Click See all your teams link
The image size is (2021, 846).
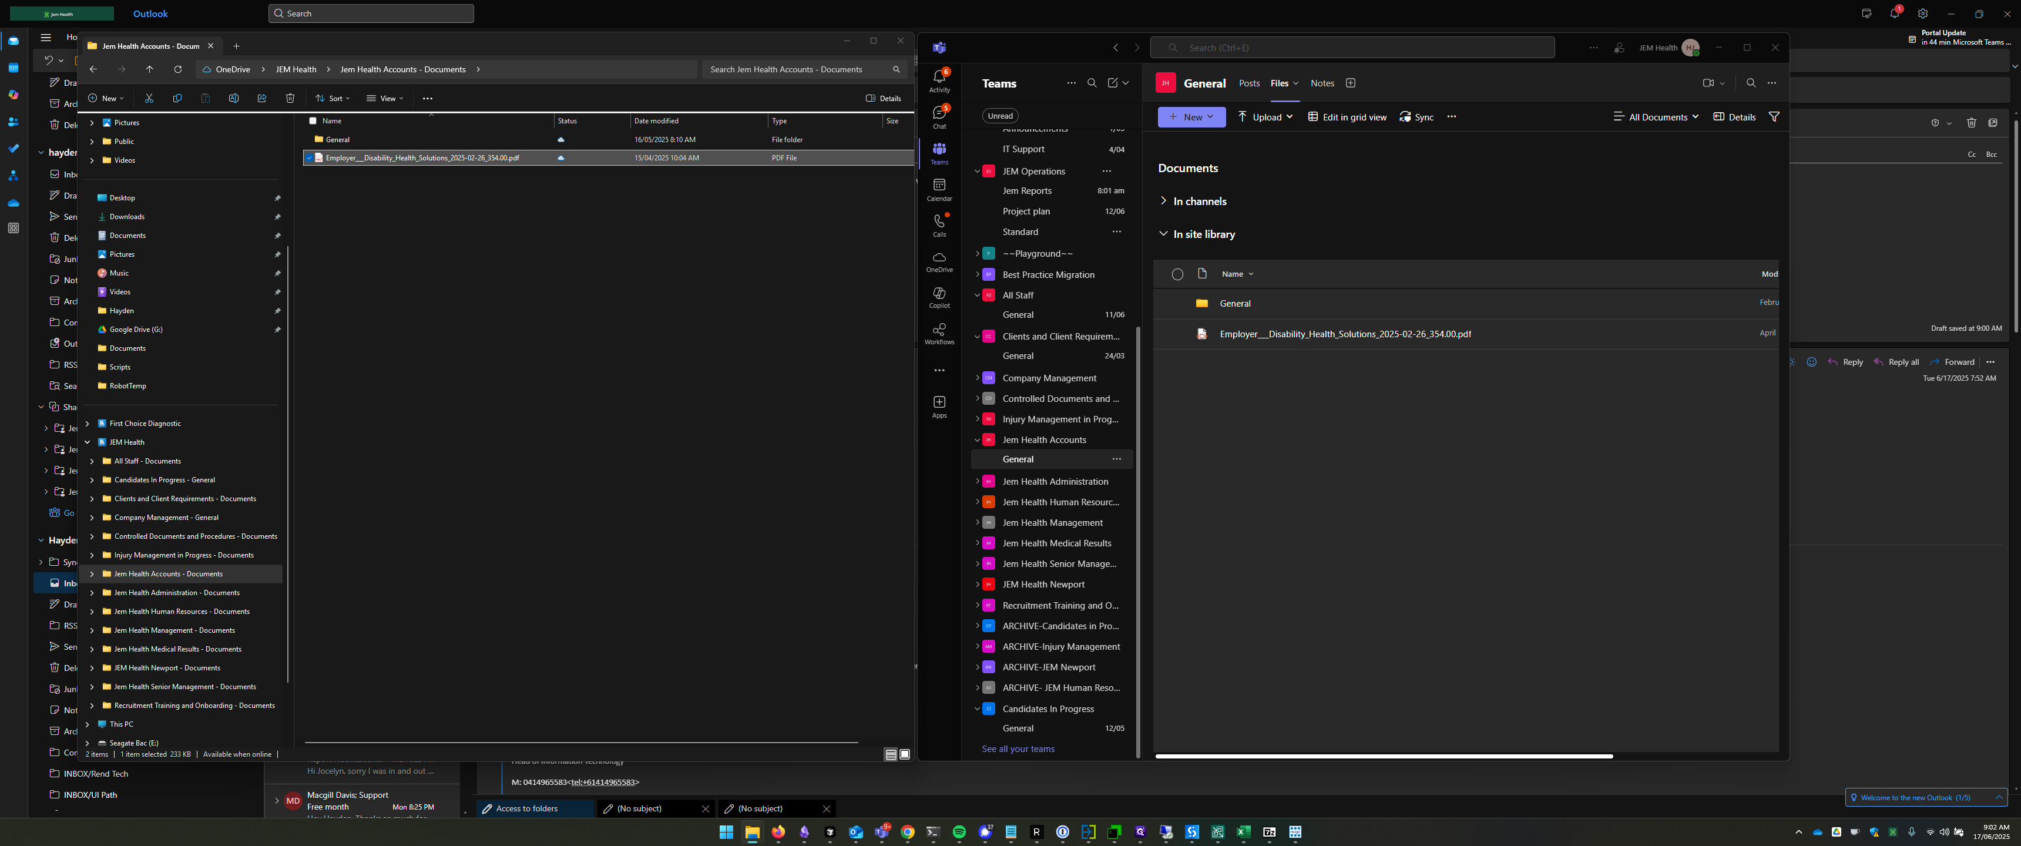tap(1018, 748)
